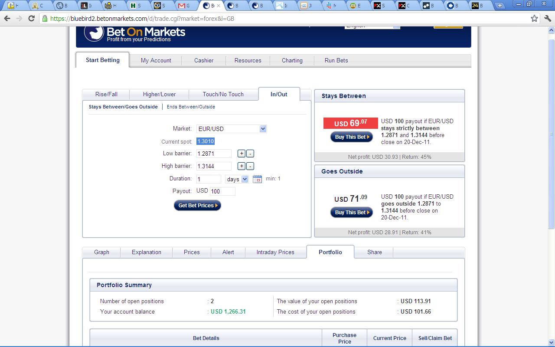Click the open positions cost USD 101.66
This screenshot has width=555, height=347.
point(415,311)
